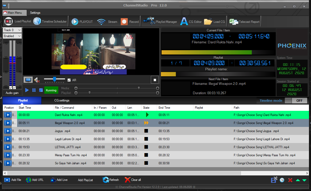The image size is (311, 191).
Task: Click the film trim scissors icon
Action: point(274,180)
